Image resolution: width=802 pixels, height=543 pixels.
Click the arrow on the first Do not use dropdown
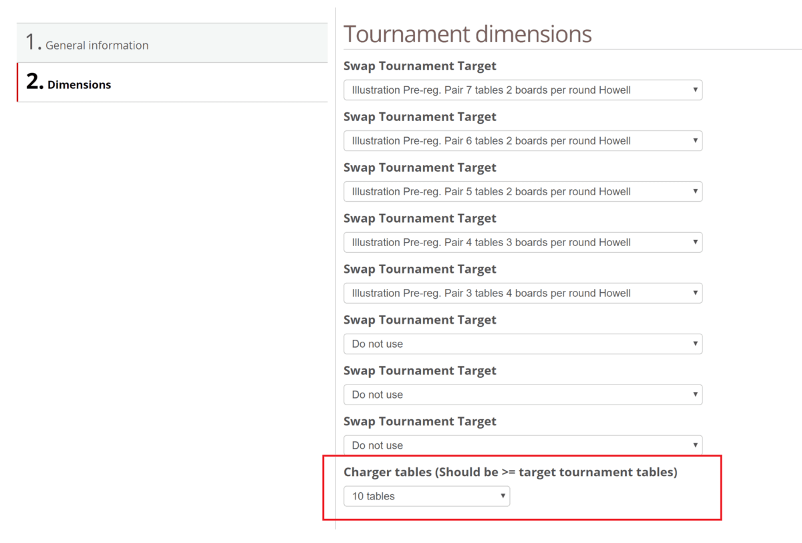(x=695, y=344)
